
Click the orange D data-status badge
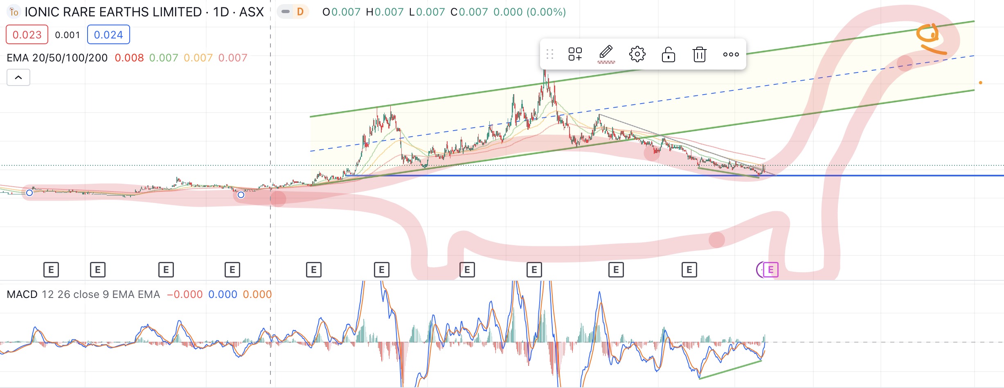(x=300, y=12)
